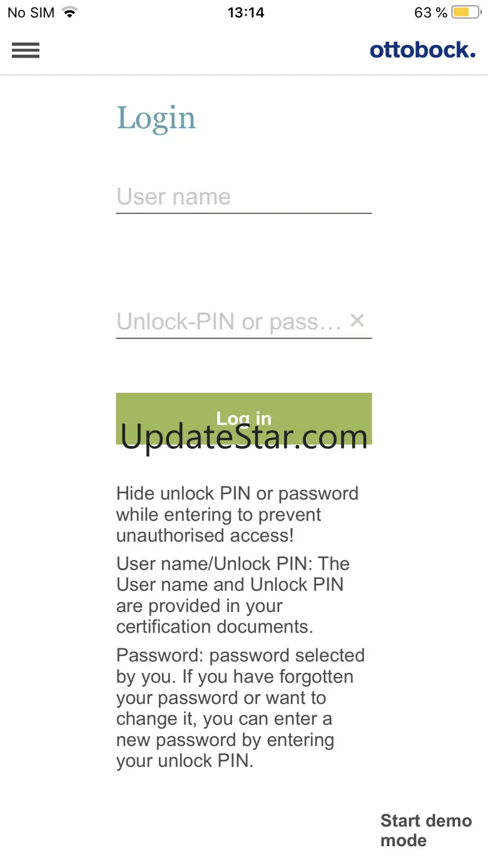
Task: Focus the User name input field
Action: (244, 197)
